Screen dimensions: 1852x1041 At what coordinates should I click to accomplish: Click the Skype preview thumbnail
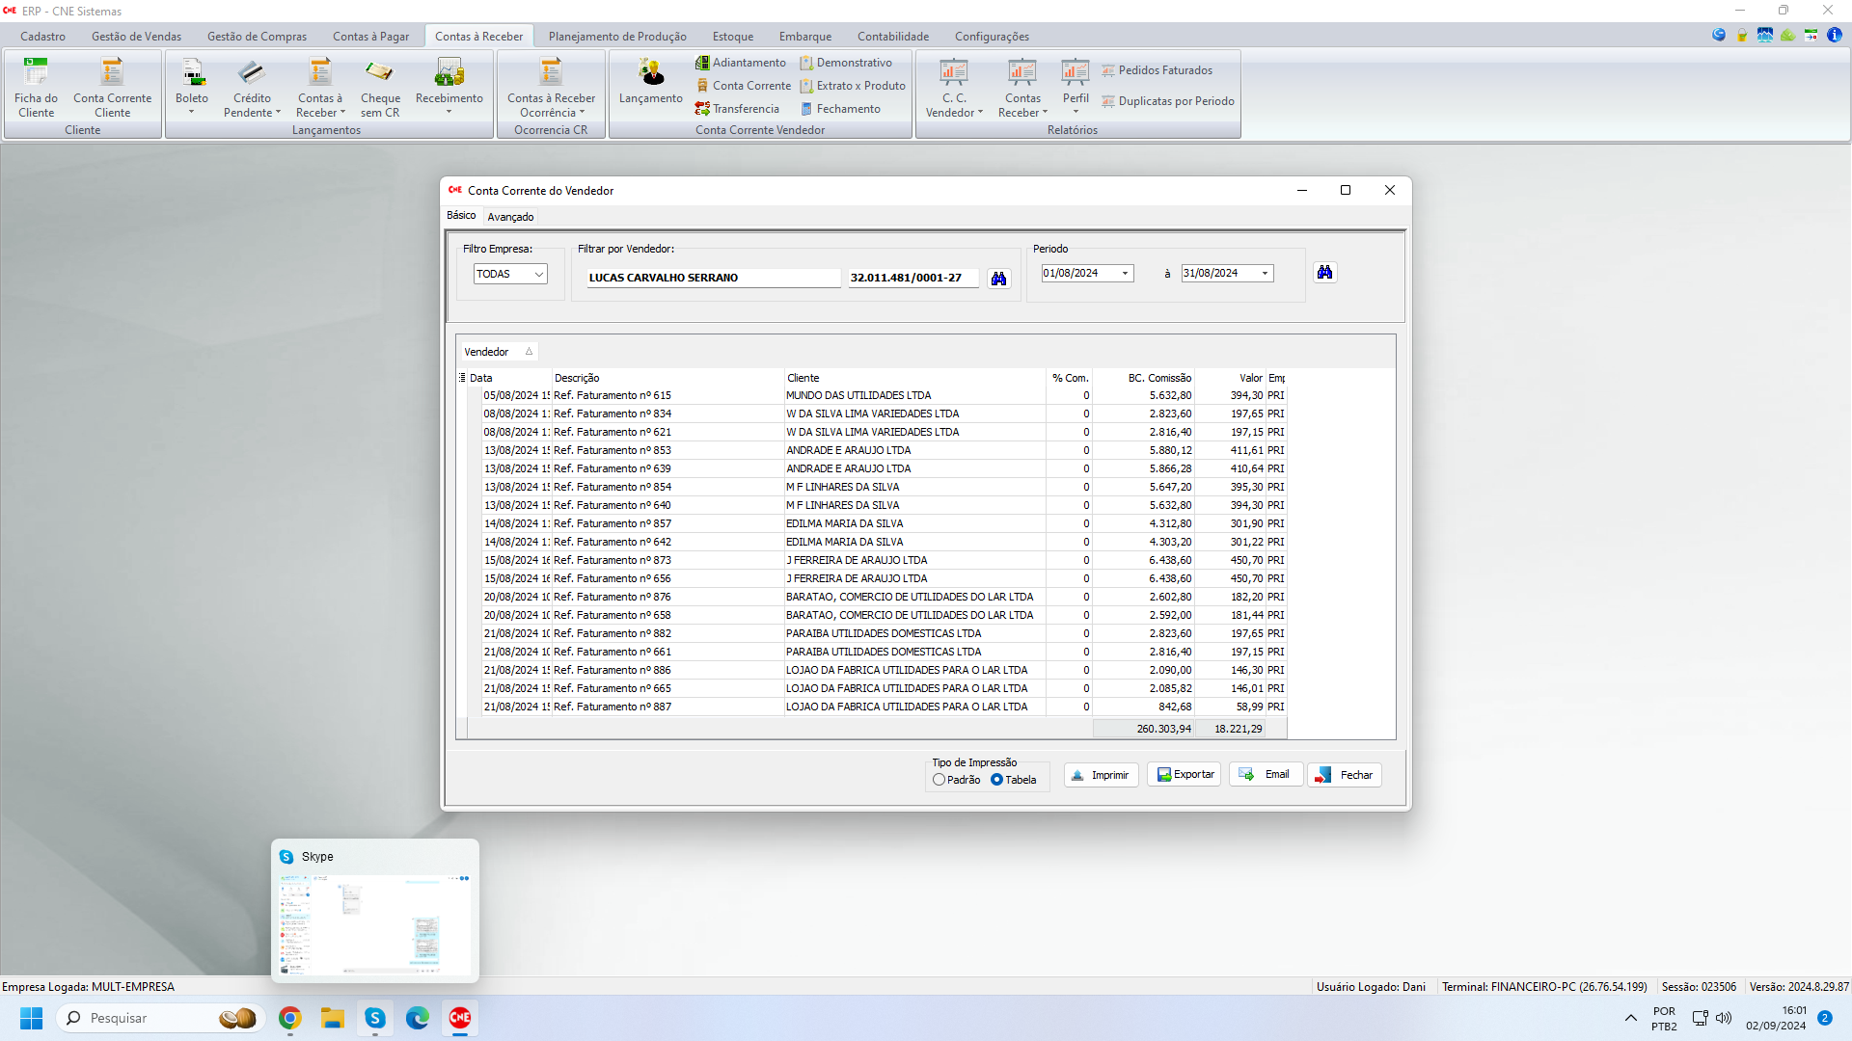click(375, 921)
